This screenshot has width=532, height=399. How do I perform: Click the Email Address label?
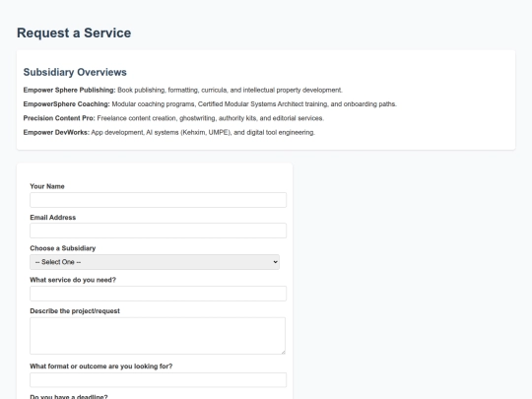click(53, 218)
